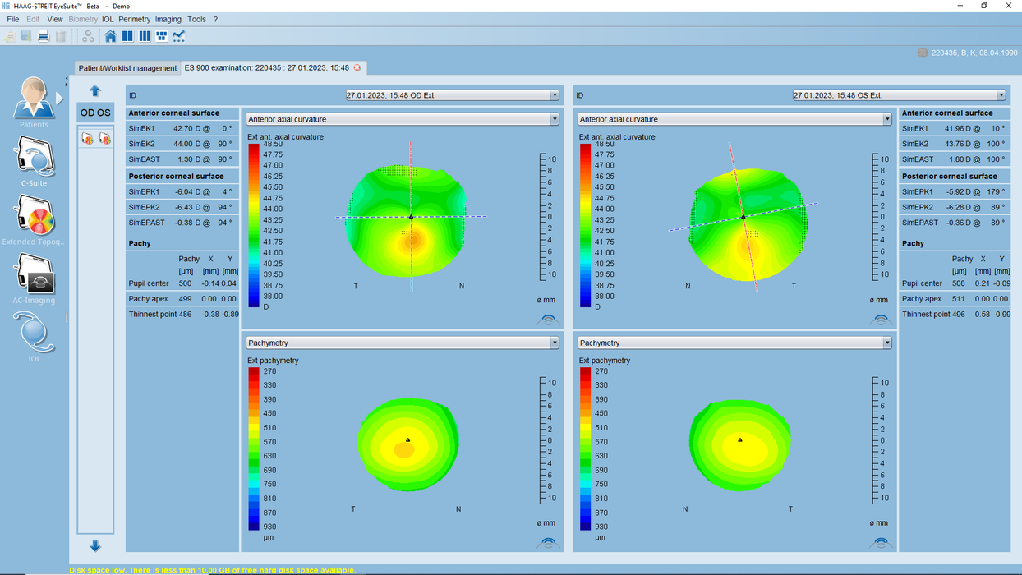Open the IOL module in sidebar
This screenshot has width=1022, height=575.
[x=34, y=335]
